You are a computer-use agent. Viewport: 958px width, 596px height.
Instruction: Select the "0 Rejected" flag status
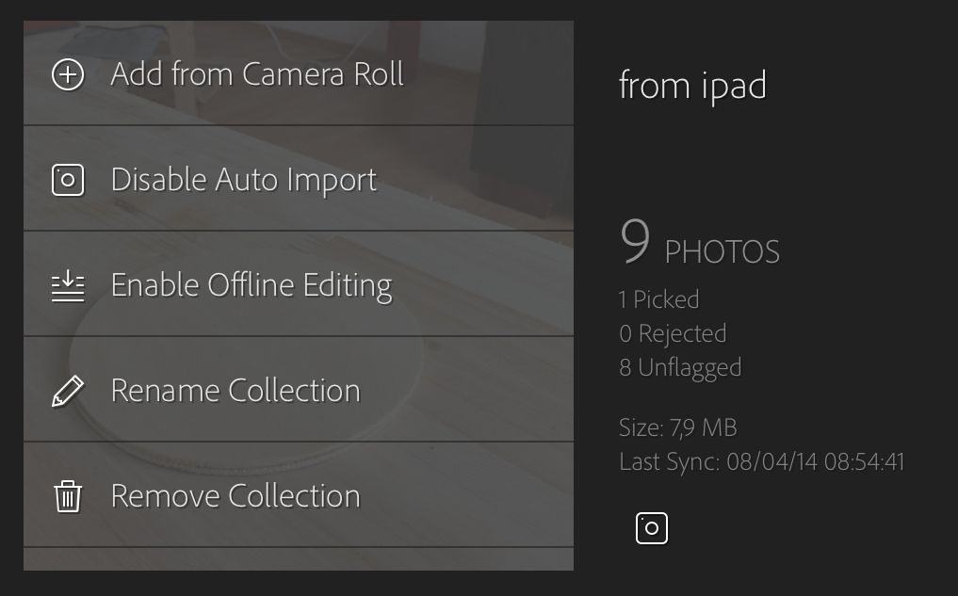click(673, 333)
